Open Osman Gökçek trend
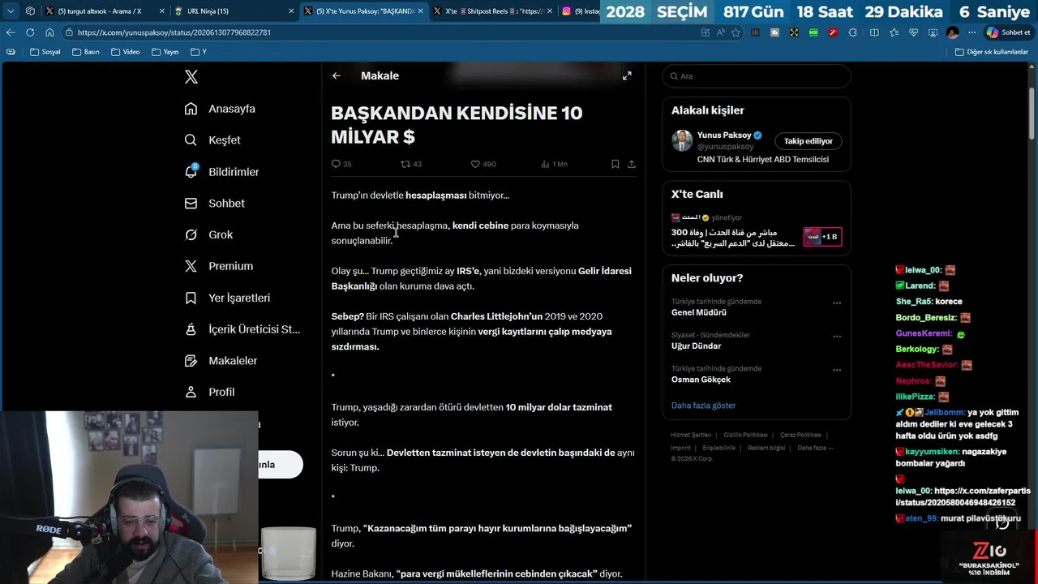 click(x=701, y=380)
